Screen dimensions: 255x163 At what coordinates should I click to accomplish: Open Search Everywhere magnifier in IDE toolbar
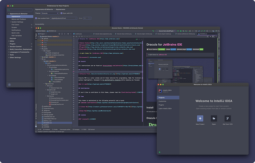(x=219, y=31)
